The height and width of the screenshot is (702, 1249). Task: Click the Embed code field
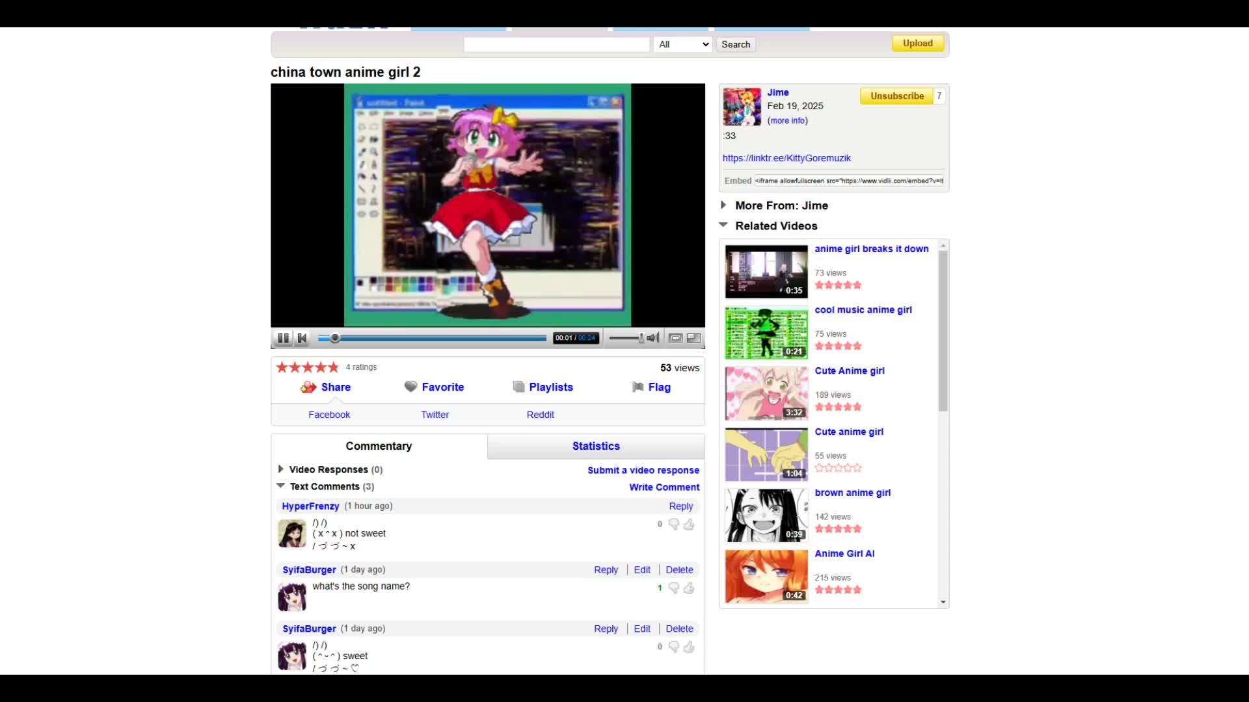click(x=849, y=181)
